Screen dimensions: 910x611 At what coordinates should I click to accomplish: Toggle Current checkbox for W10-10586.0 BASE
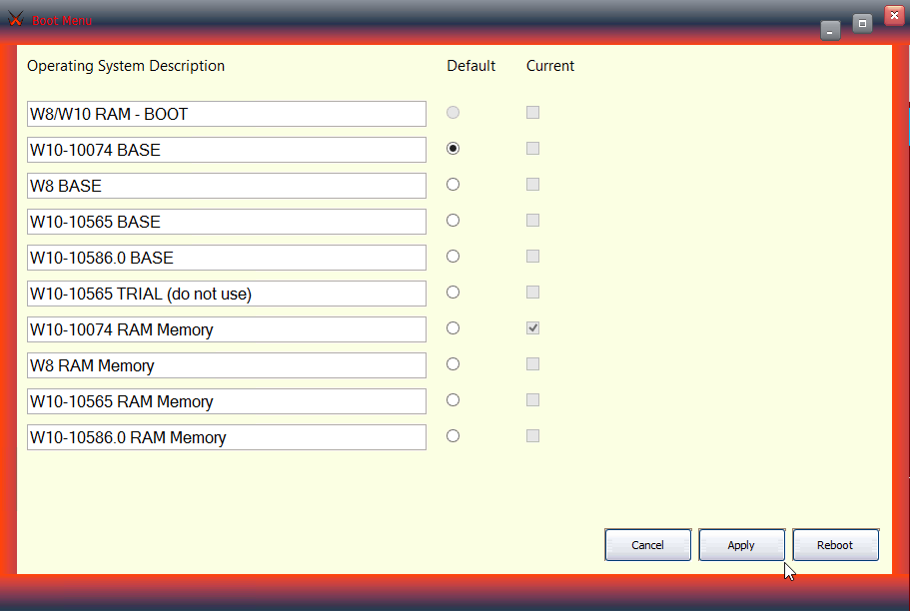(x=532, y=257)
